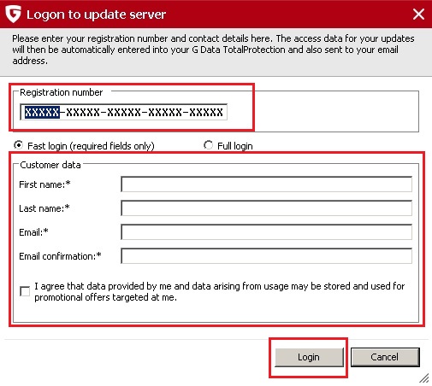Image resolution: width=432 pixels, height=386 pixels.
Task: Focus the First name text box
Action: [x=266, y=184]
